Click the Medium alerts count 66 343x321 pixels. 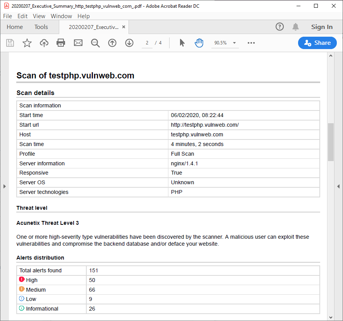[92, 290]
